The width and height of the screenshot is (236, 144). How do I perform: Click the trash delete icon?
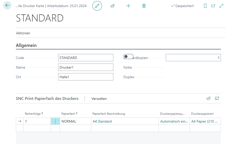[144, 6]
